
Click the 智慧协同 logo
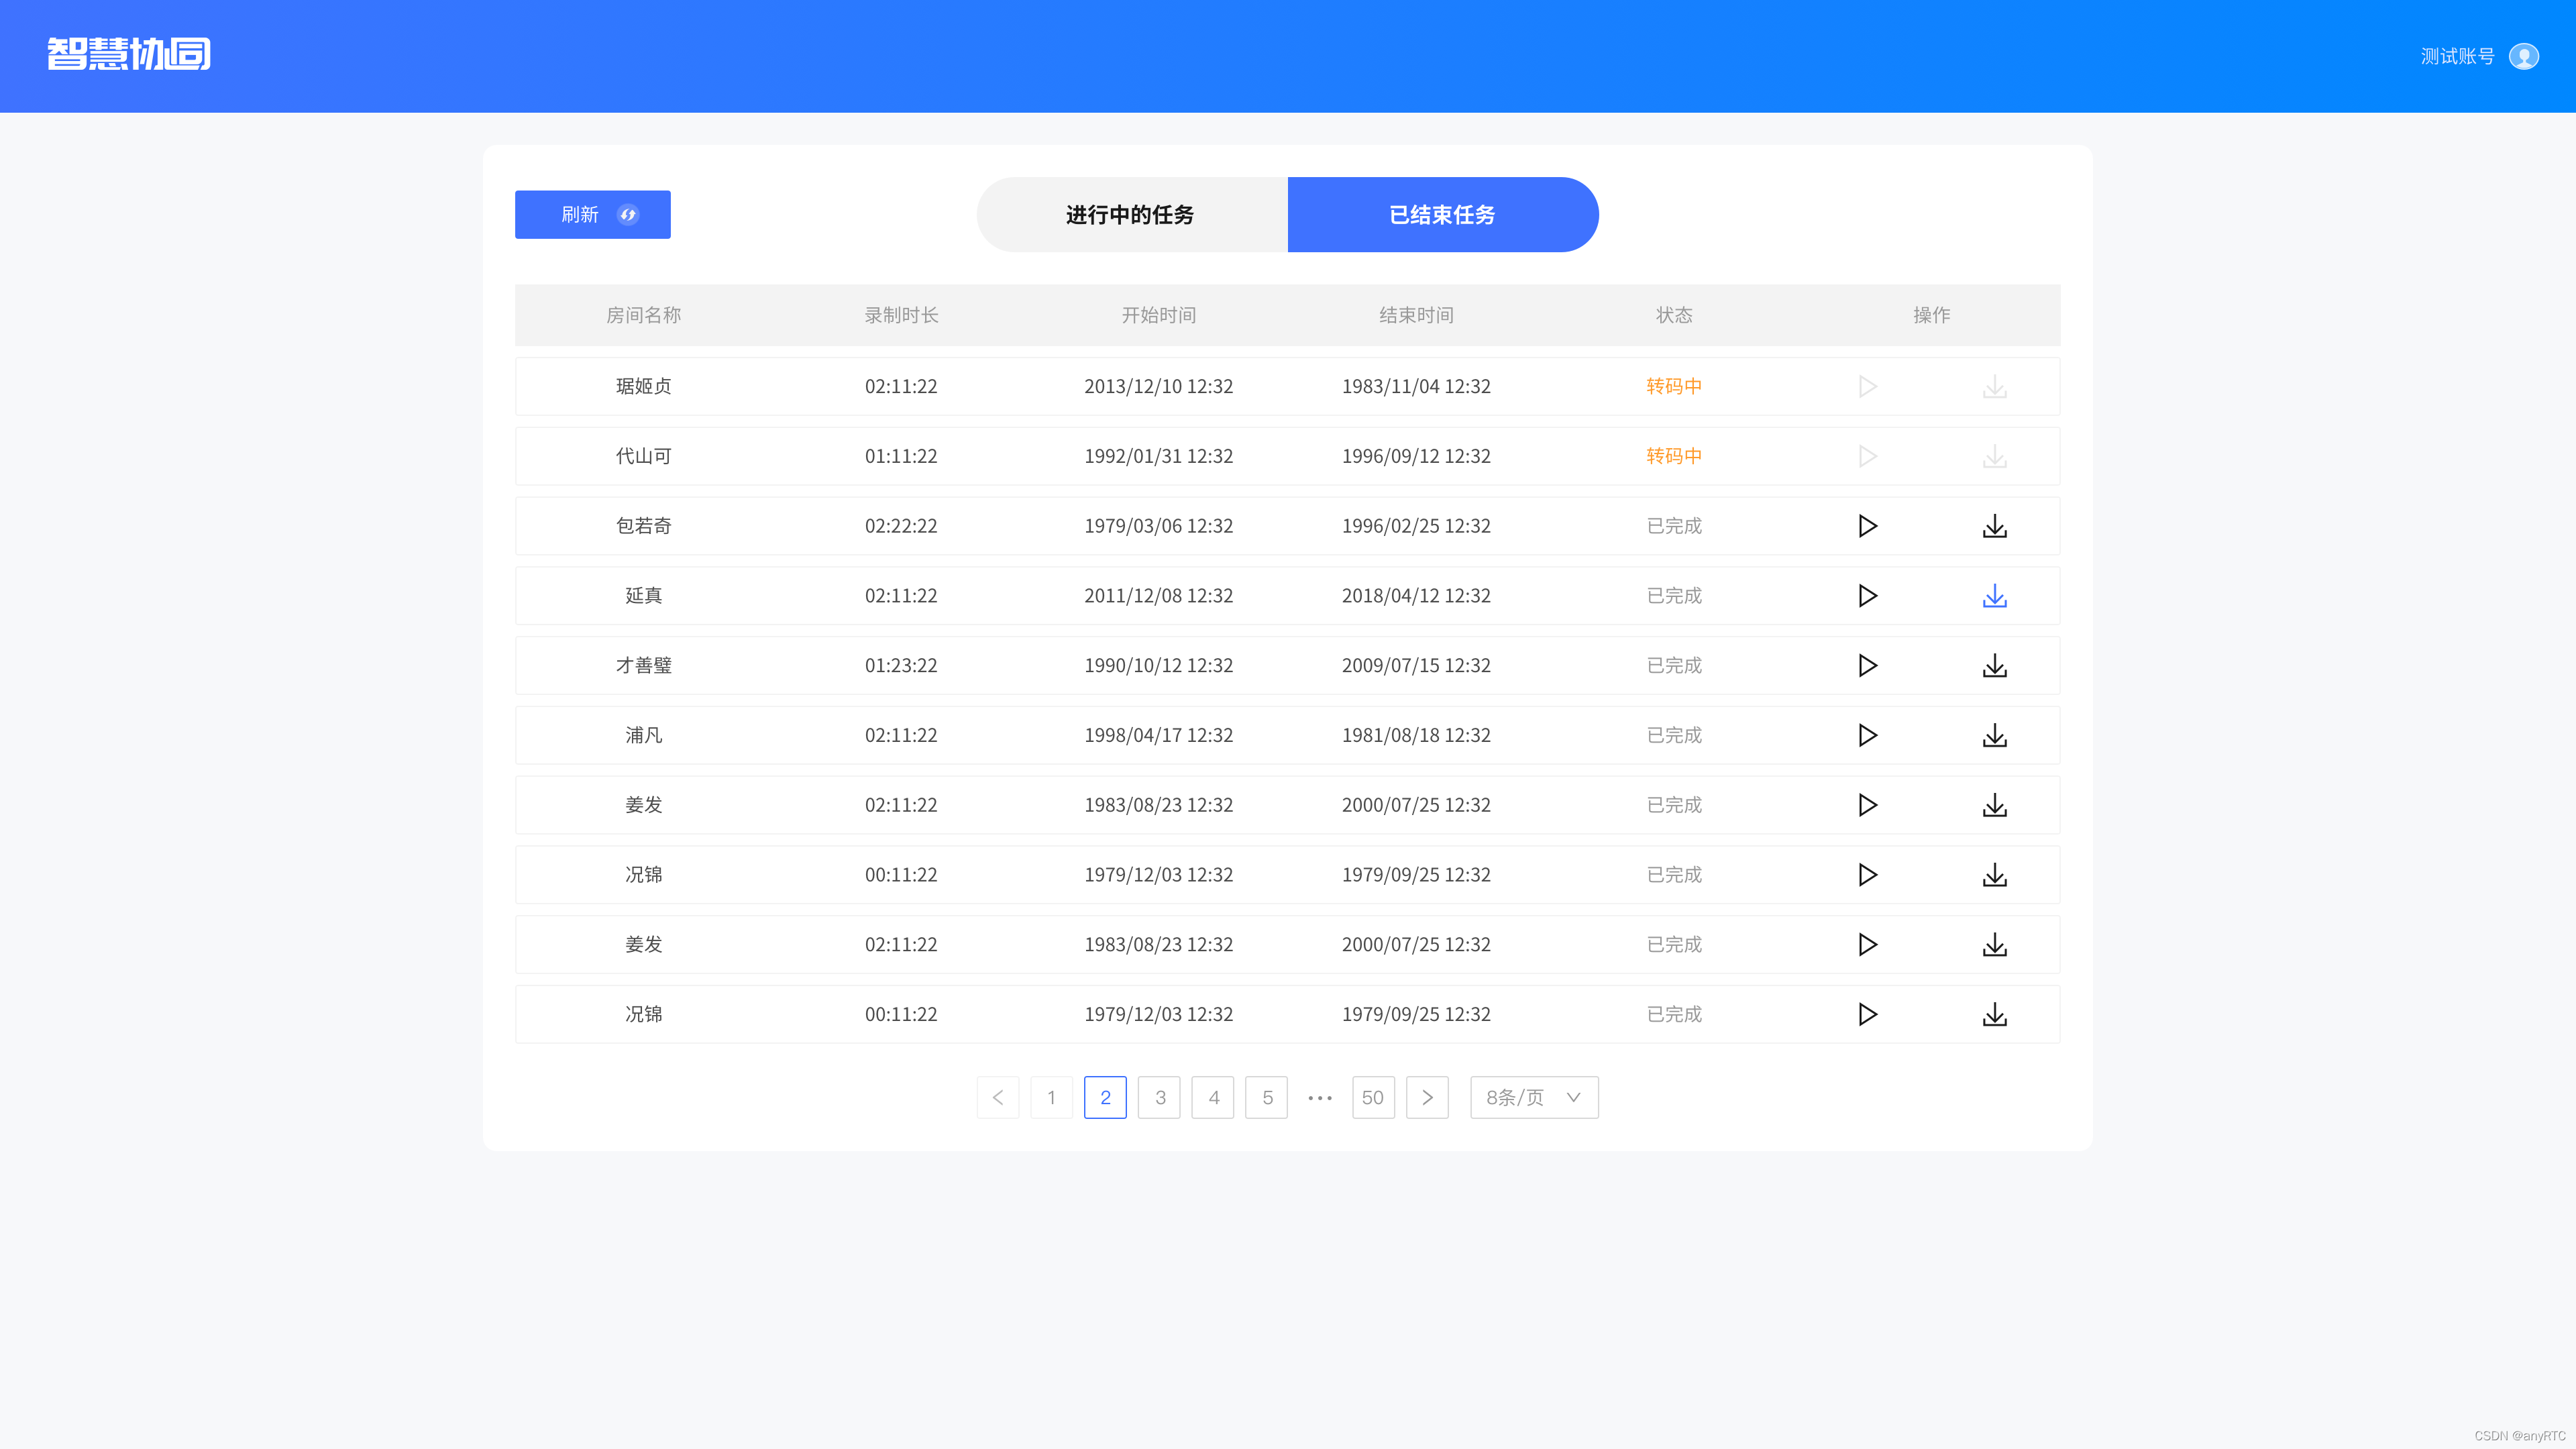[x=129, y=54]
